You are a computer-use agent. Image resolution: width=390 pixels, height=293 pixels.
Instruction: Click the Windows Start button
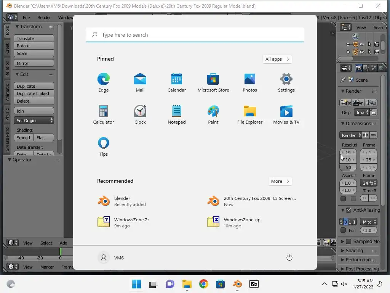(x=136, y=284)
